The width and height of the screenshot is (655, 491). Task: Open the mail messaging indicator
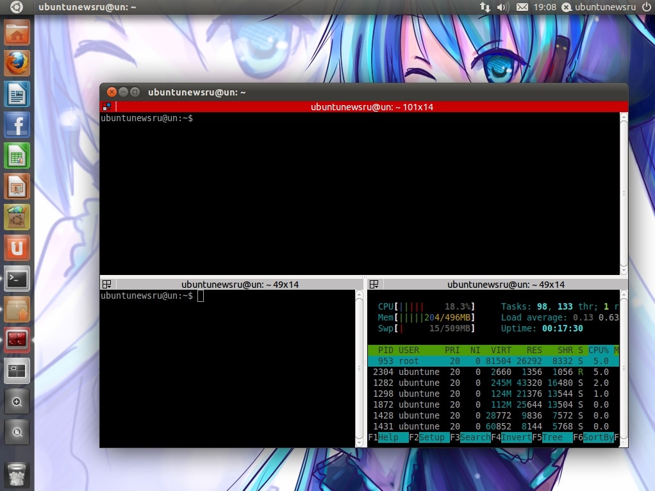522,7
